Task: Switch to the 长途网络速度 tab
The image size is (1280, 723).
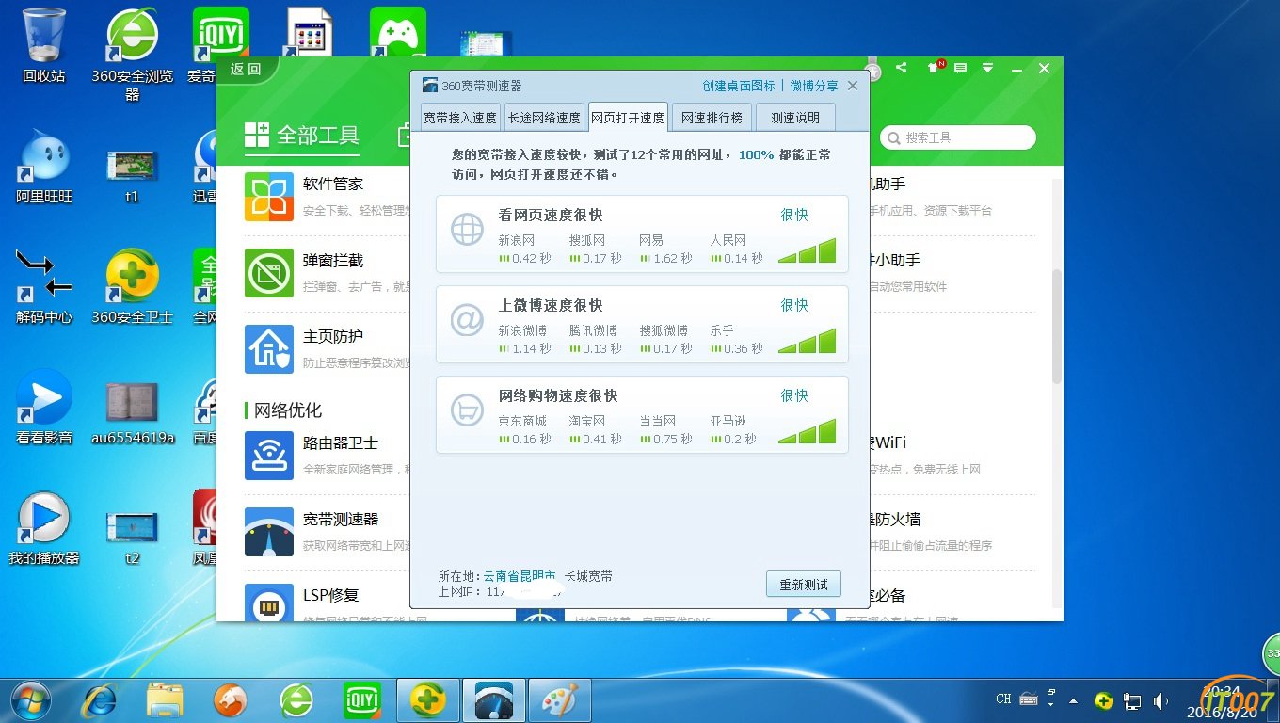Action: [x=544, y=118]
